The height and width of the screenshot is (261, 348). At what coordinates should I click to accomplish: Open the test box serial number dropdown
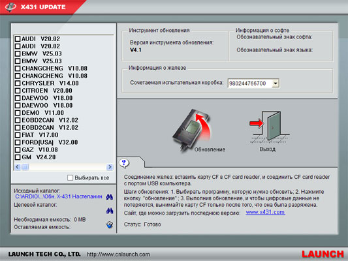point(276,84)
